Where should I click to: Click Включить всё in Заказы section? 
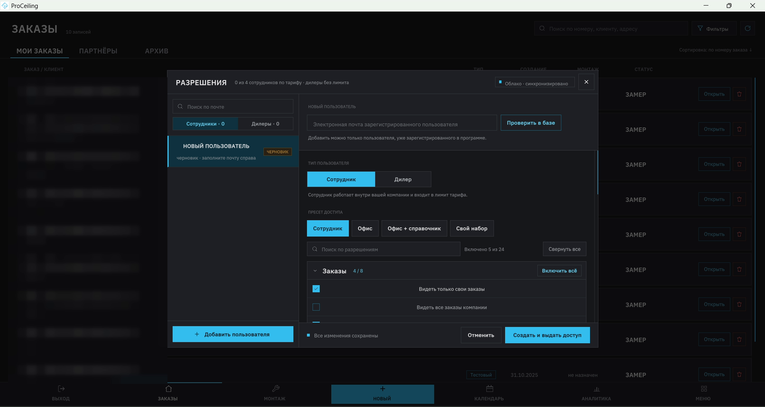[x=559, y=271]
